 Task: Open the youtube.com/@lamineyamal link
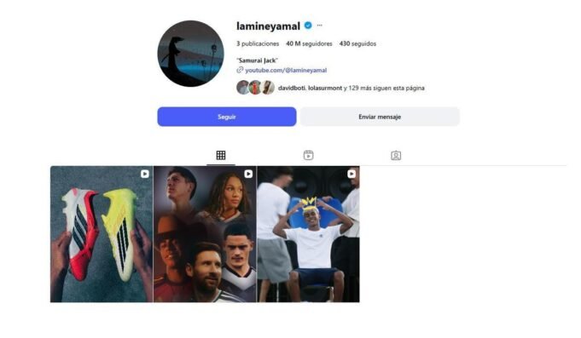286,71
